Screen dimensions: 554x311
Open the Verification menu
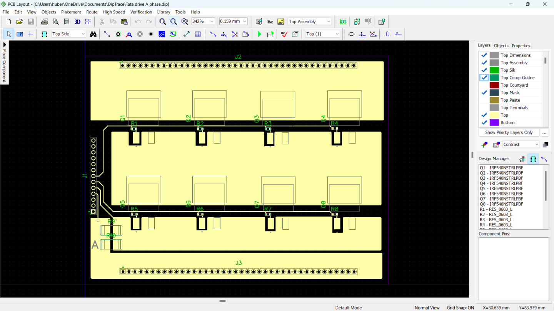tap(141, 12)
